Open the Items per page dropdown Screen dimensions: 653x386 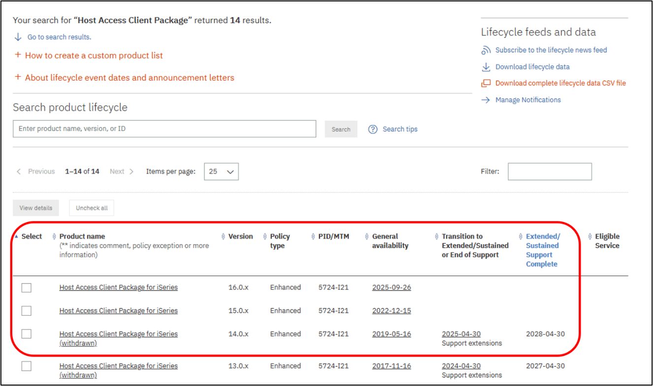coord(221,171)
